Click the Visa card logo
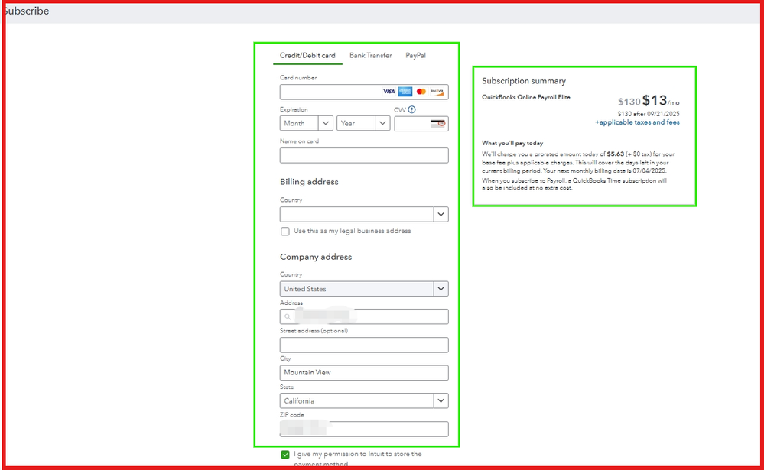This screenshot has width=764, height=470. (389, 92)
